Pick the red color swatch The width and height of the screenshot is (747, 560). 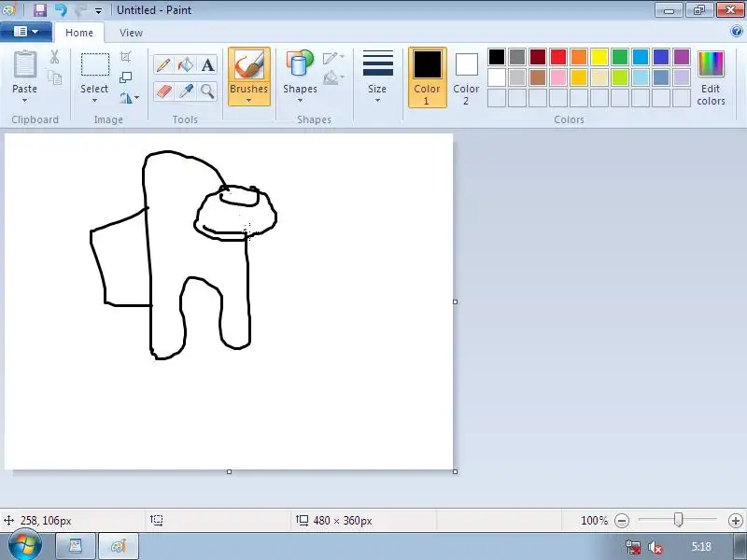(x=558, y=57)
